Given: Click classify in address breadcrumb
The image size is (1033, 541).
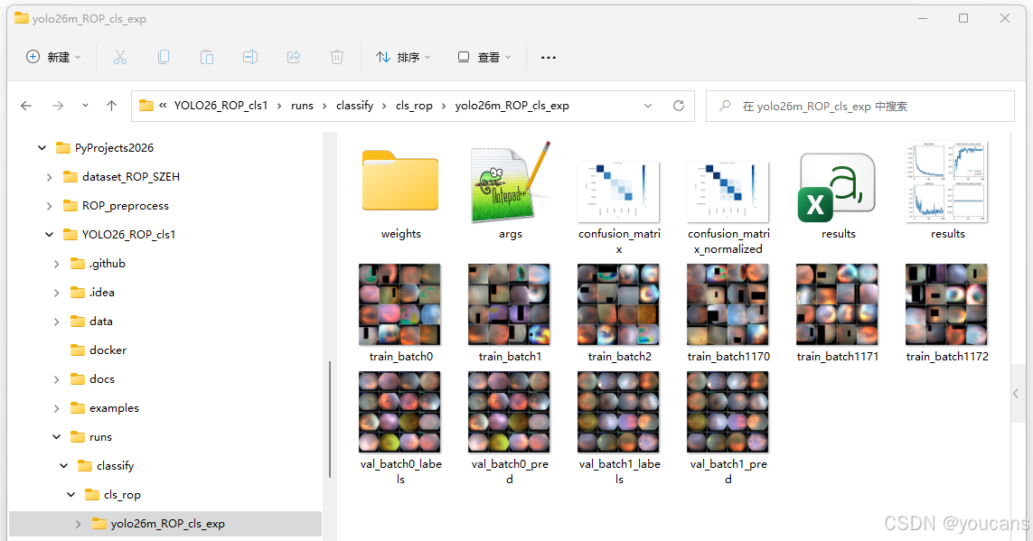Looking at the screenshot, I should tap(354, 106).
